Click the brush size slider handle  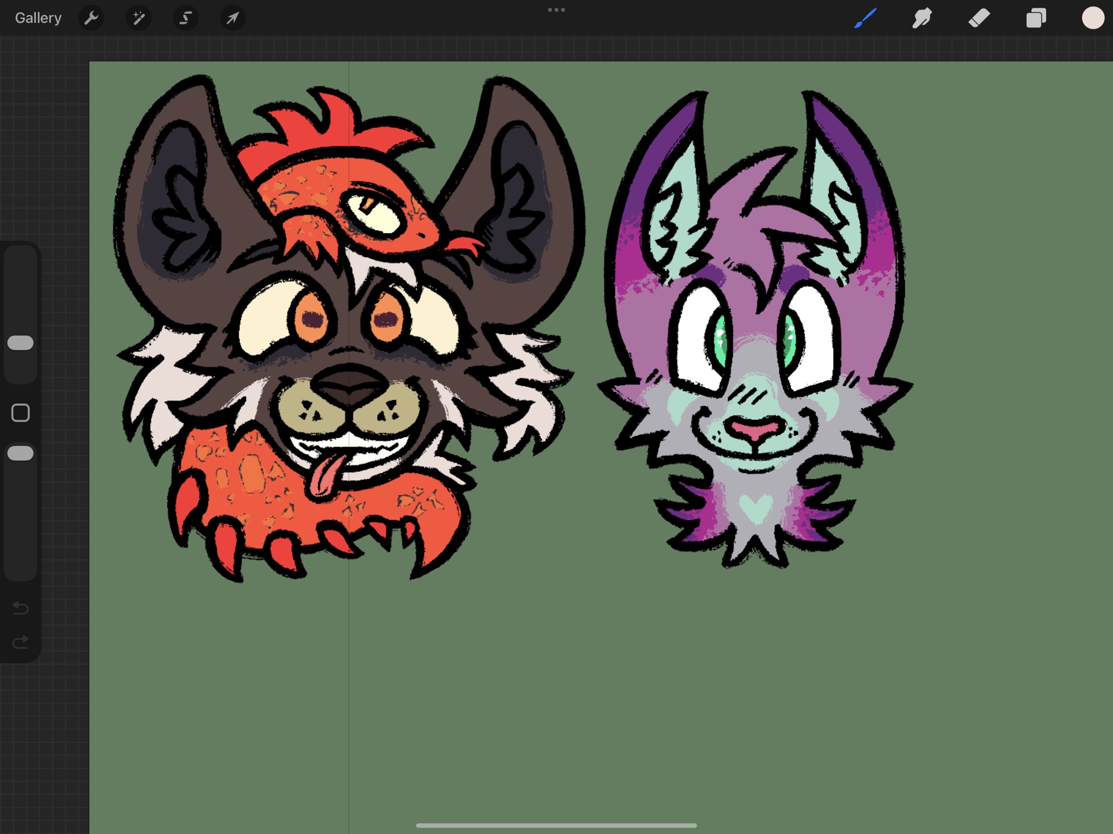(21, 343)
